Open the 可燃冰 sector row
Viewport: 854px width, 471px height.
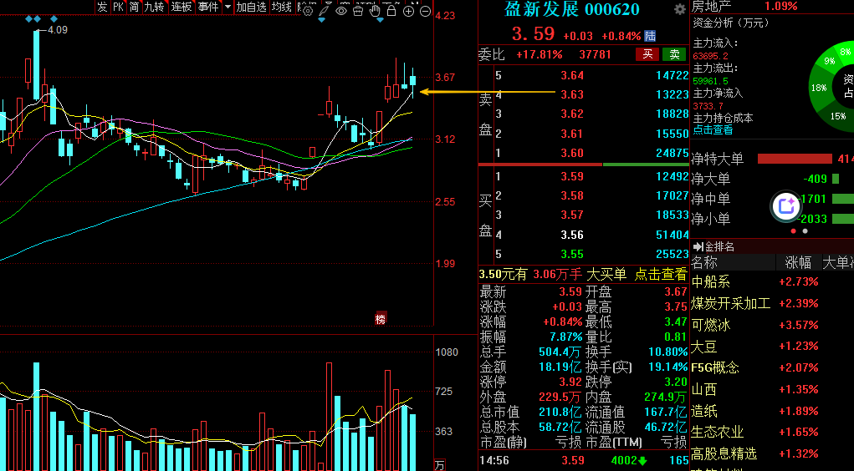pyautogui.click(x=772, y=325)
